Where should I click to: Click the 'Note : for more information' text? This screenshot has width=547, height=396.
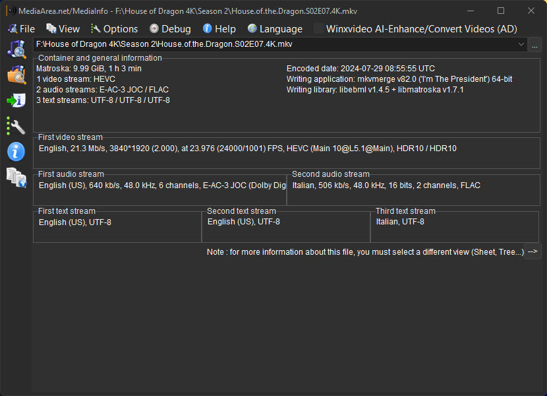(365, 252)
